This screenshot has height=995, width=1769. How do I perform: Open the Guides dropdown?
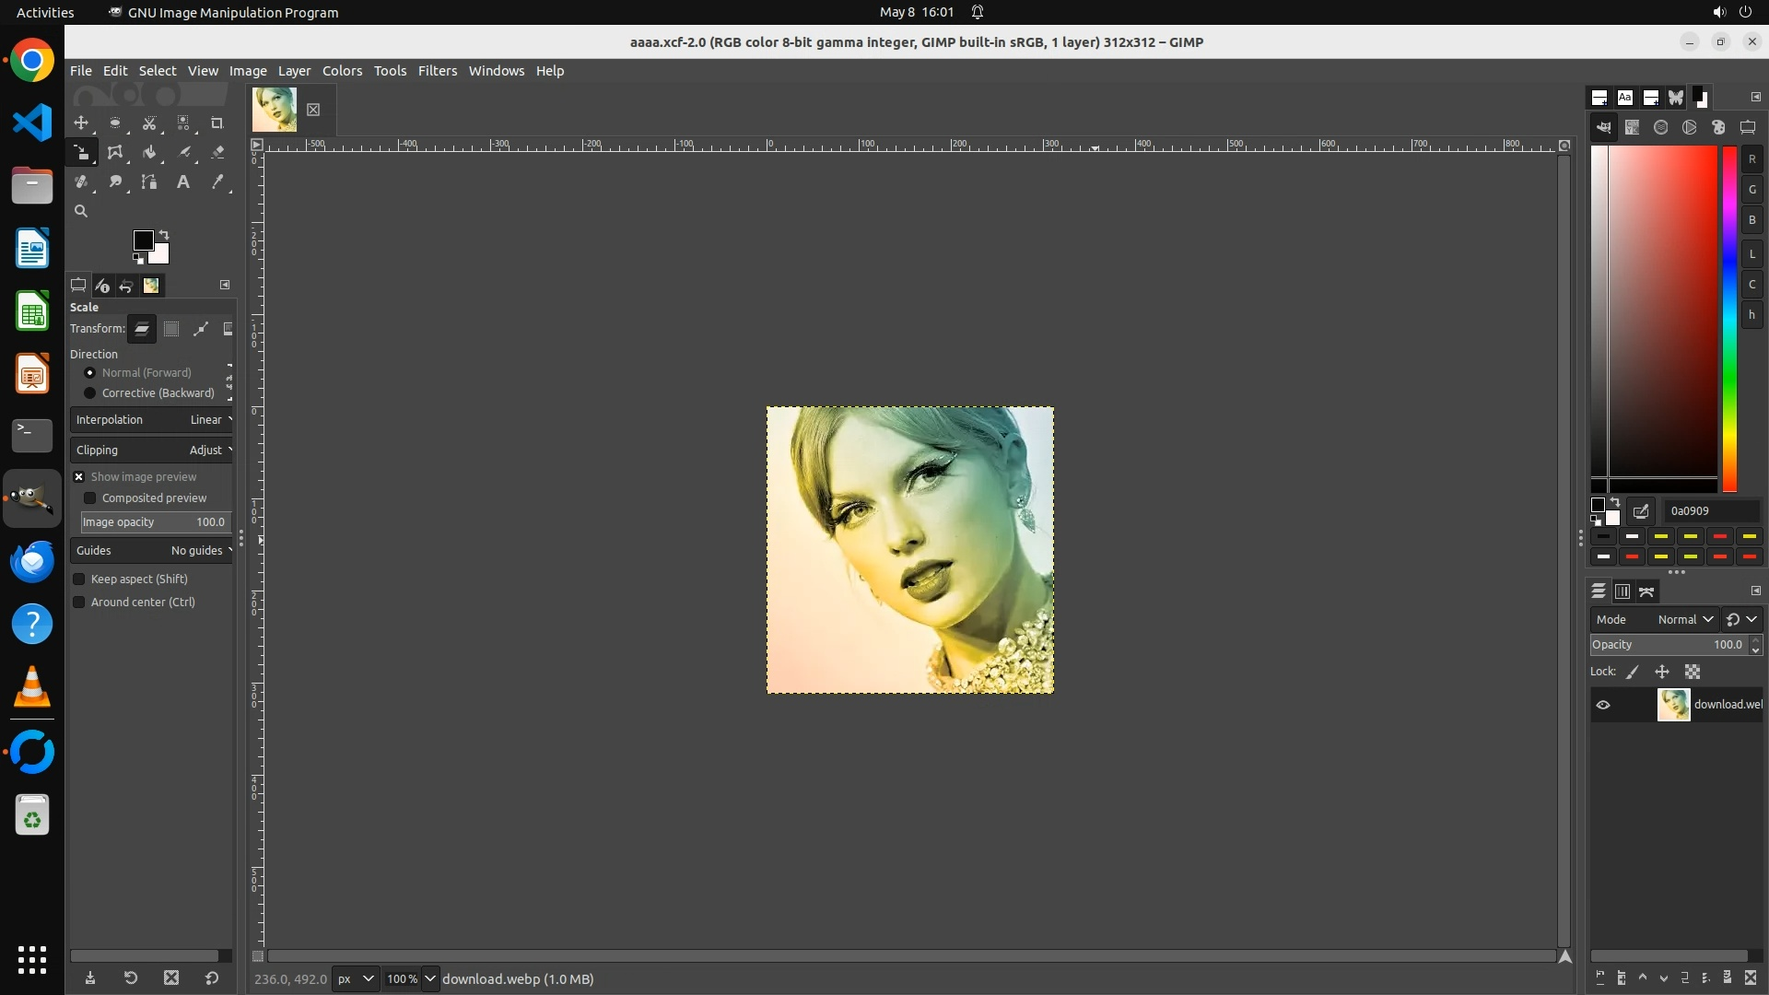152,550
